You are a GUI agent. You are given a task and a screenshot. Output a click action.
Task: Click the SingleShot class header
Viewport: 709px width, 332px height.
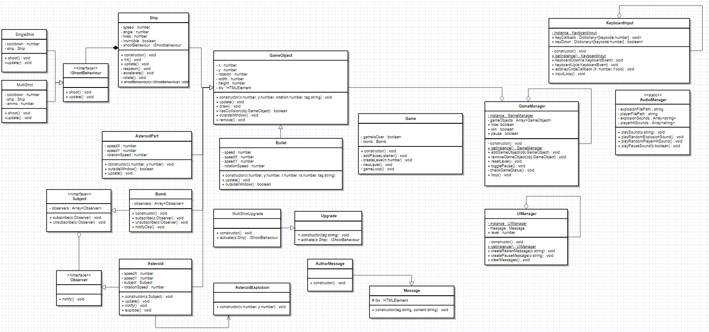(25, 35)
